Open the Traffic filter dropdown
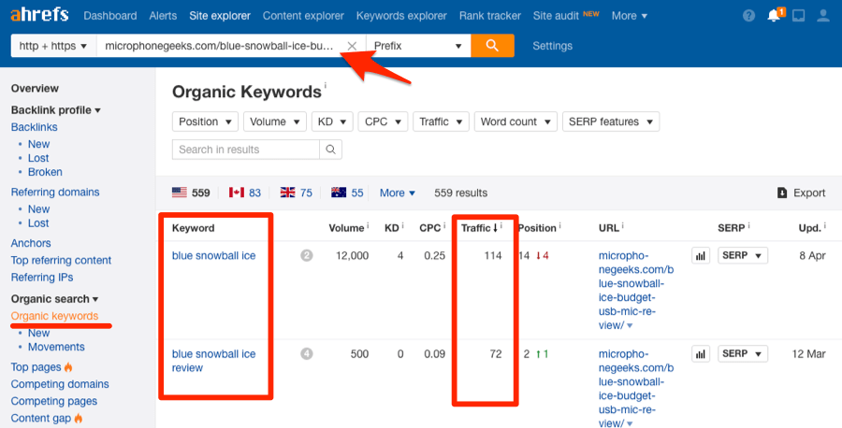The height and width of the screenshot is (428, 842). (x=441, y=121)
